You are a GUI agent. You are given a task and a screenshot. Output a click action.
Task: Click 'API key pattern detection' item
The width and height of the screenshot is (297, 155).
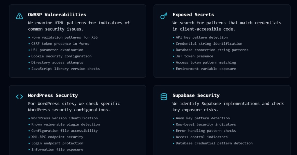point(202,37)
